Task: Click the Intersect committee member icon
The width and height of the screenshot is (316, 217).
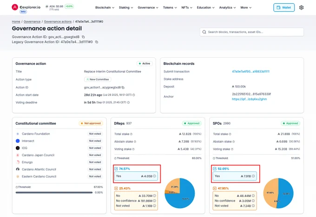Action: click(18, 141)
